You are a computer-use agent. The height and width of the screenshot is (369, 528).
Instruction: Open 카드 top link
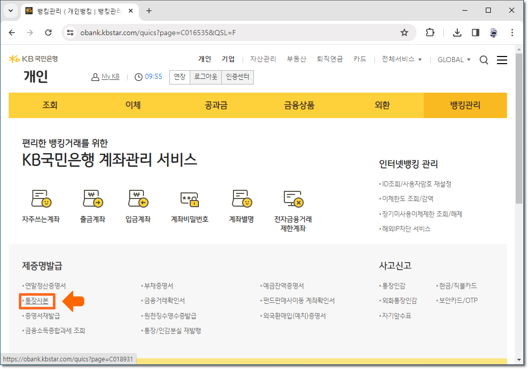(x=360, y=60)
